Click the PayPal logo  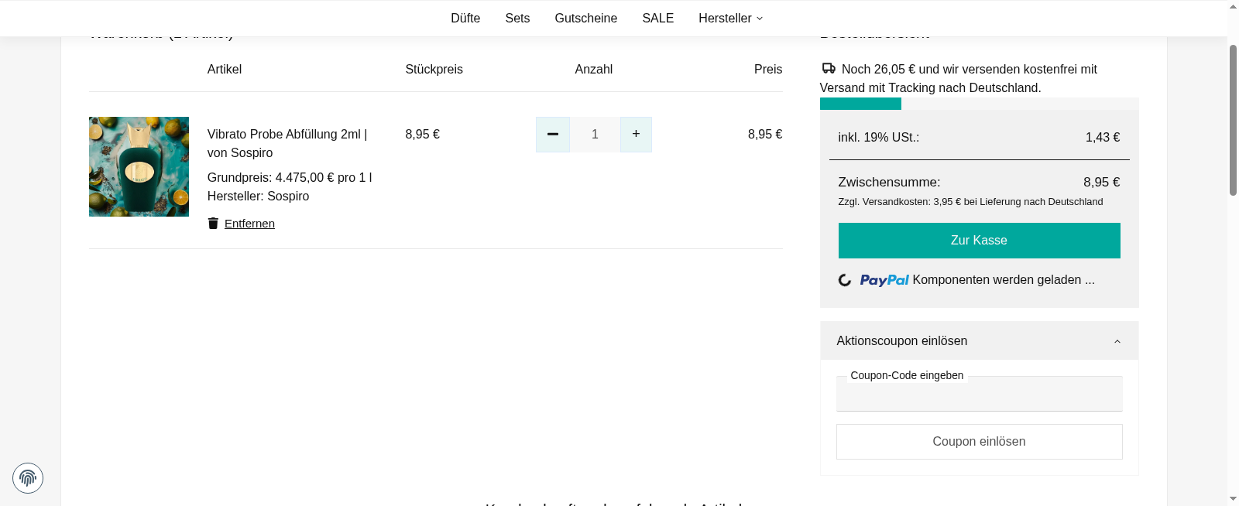(x=884, y=280)
